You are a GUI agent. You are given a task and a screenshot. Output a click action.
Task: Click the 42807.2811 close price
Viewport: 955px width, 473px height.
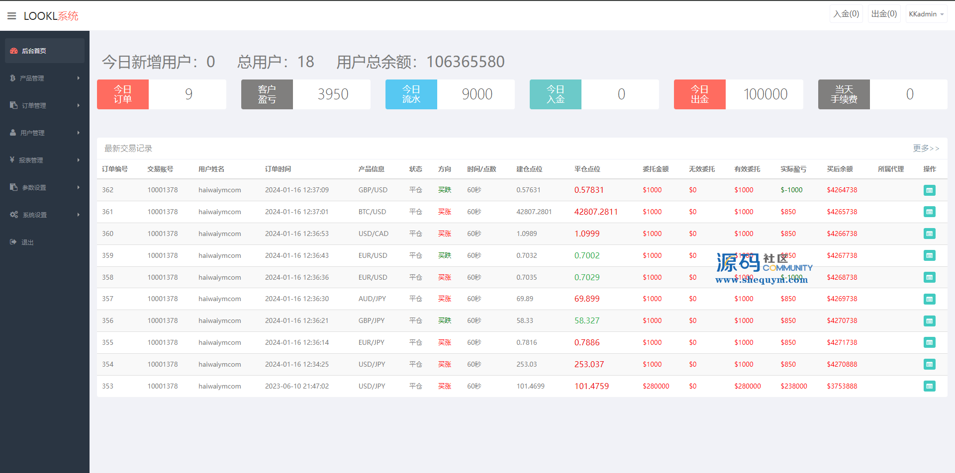[x=596, y=212]
